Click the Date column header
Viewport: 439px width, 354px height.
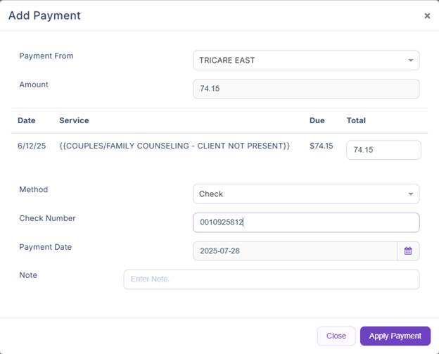pyautogui.click(x=27, y=120)
